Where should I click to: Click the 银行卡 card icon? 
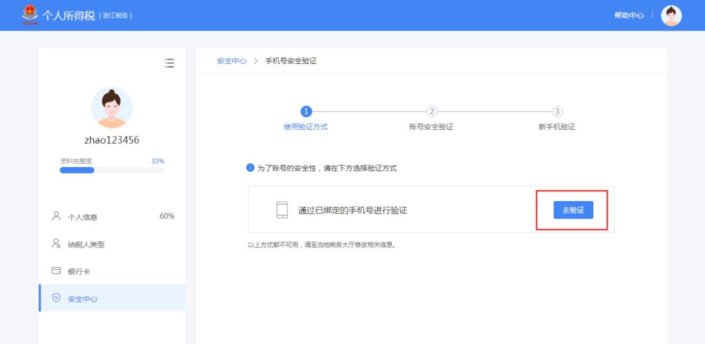[x=56, y=271]
